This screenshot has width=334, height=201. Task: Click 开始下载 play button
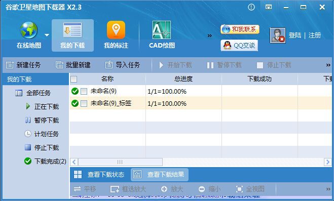(x=175, y=65)
